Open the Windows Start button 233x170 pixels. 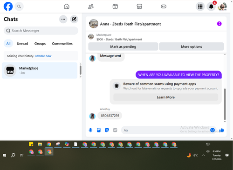[x=4, y=155]
